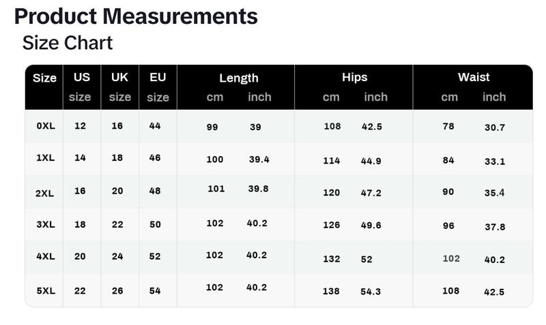Click the Hips column header

point(354,77)
